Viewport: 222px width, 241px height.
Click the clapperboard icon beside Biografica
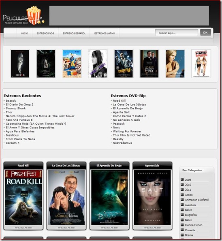pyautogui.click(x=182, y=215)
